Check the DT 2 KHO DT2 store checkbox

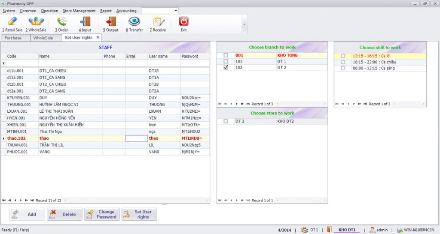[226, 121]
